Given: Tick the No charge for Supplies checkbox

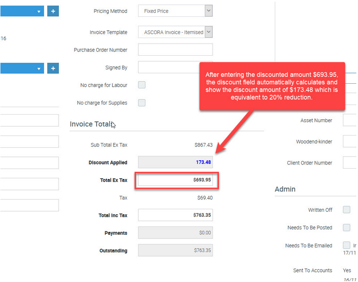Looking at the screenshot, I should tap(142, 103).
